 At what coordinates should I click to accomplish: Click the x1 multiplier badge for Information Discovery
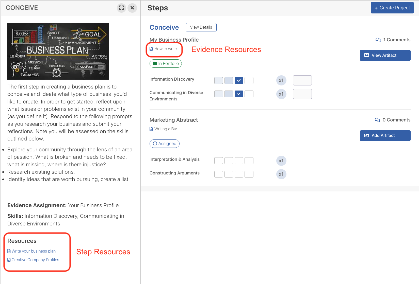(x=281, y=81)
